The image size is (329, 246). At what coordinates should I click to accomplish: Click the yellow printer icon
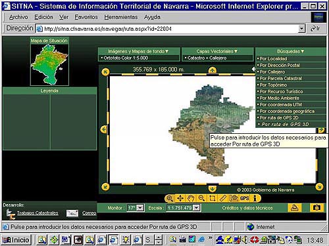pos(294,208)
